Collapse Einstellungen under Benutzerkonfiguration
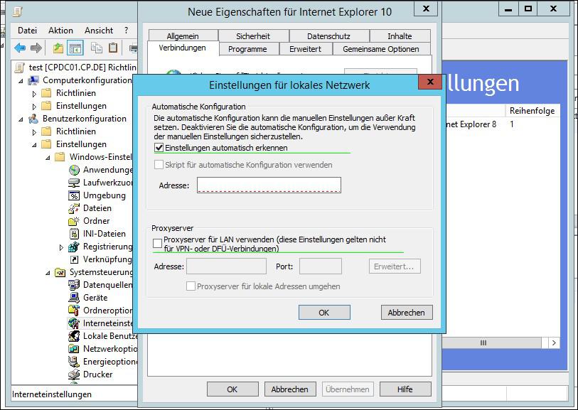This screenshot has width=578, height=410. (34, 145)
